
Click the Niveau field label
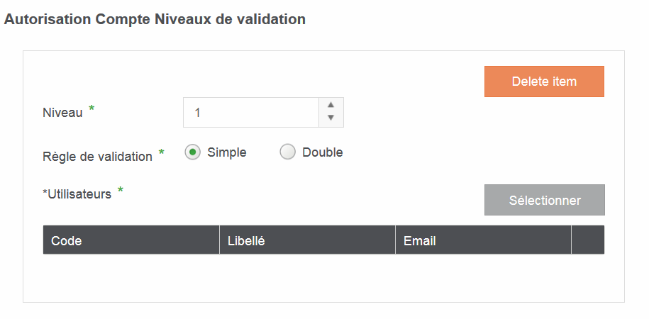point(62,113)
